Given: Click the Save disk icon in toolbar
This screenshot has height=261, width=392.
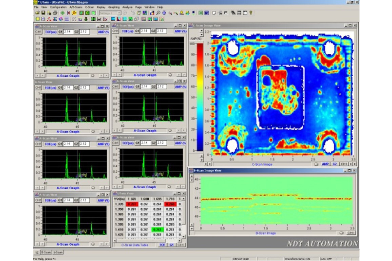Looking at the screenshot, I should (x=43, y=13).
